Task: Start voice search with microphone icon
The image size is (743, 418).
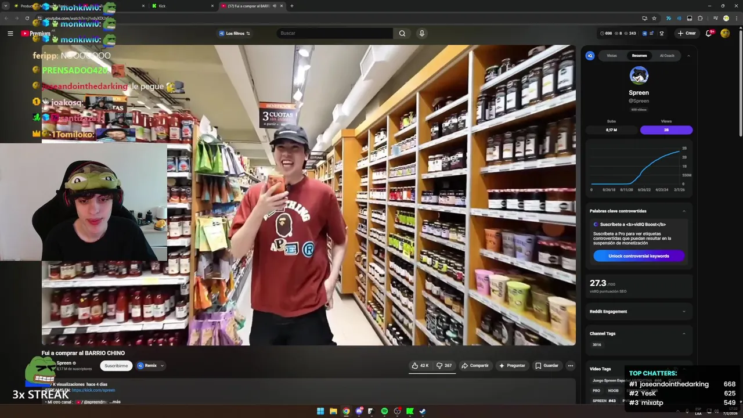Action: 422,33
